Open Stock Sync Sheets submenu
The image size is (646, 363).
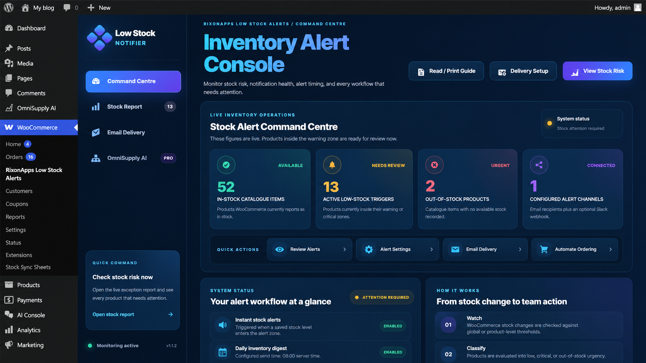click(28, 267)
